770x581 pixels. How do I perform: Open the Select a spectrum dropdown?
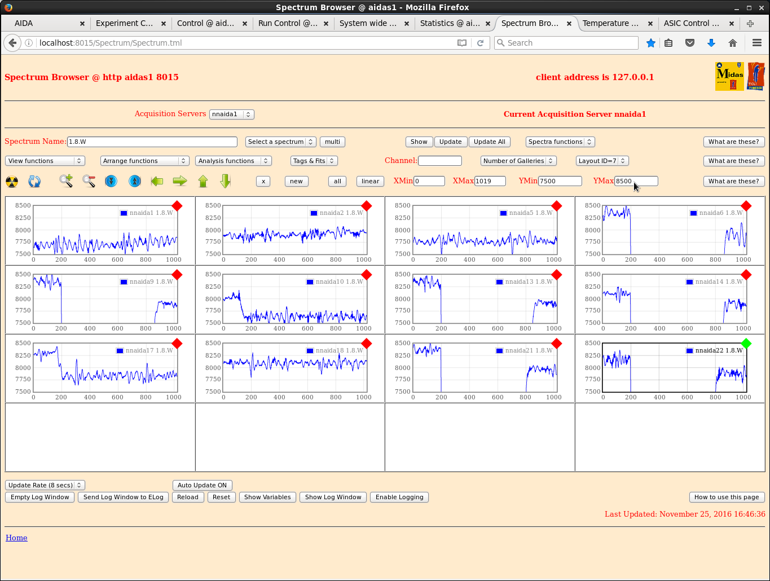click(280, 142)
